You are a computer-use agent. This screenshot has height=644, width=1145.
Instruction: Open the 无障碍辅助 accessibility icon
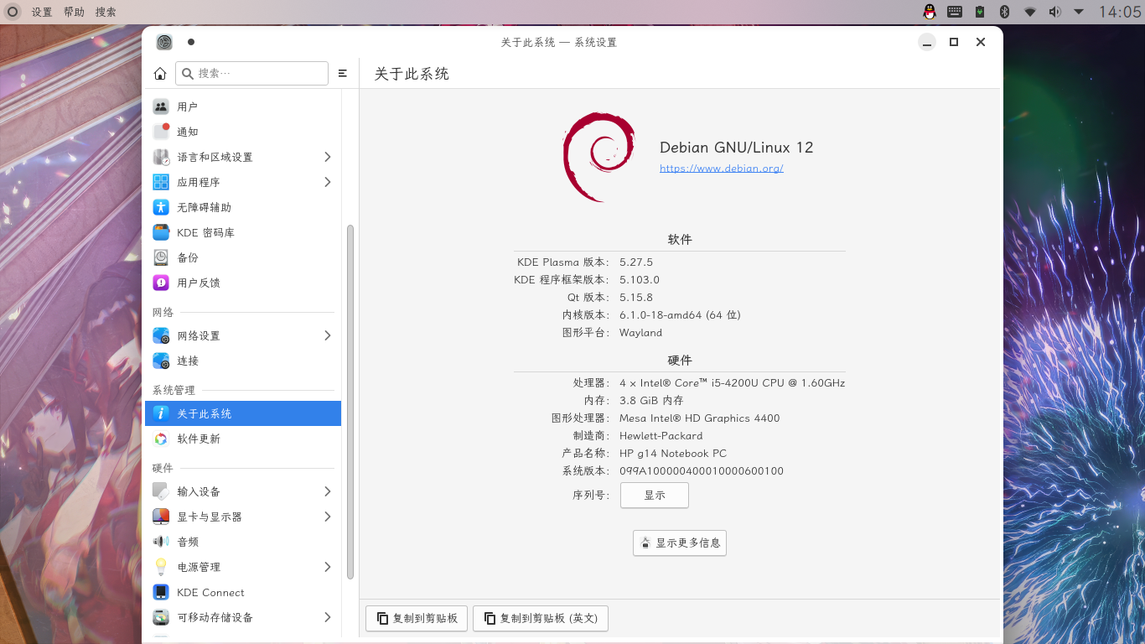click(x=161, y=207)
